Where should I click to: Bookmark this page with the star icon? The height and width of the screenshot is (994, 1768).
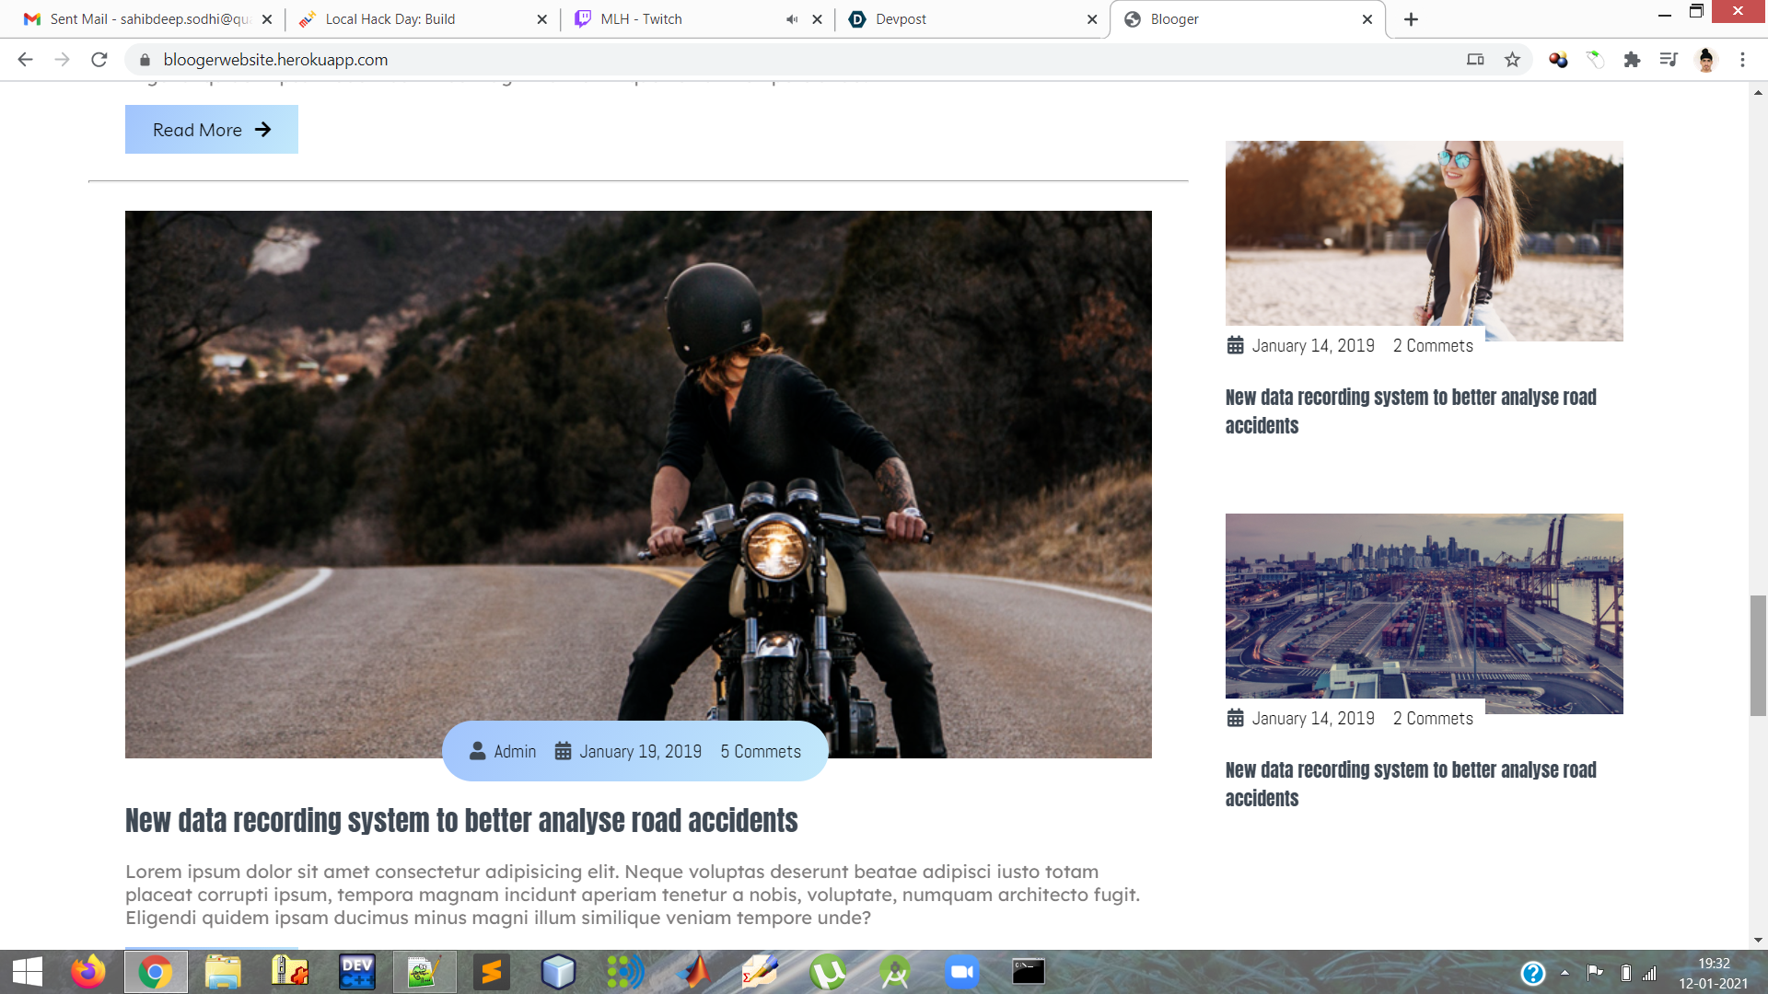pos(1512,60)
